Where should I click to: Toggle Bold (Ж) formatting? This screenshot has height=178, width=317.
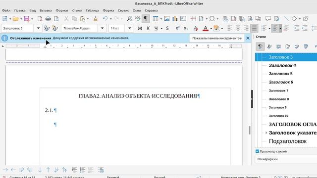(140, 29)
